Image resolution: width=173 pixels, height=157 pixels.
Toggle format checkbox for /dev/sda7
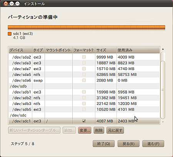[84, 69]
